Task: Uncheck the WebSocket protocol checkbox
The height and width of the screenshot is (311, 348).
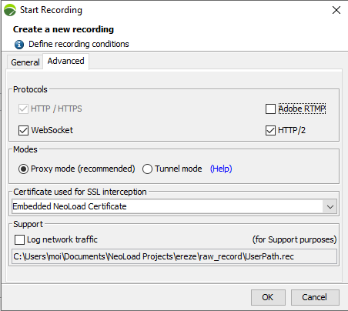Action: coord(23,130)
